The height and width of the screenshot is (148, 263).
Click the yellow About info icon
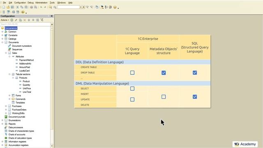pyautogui.click(x=115, y=7)
